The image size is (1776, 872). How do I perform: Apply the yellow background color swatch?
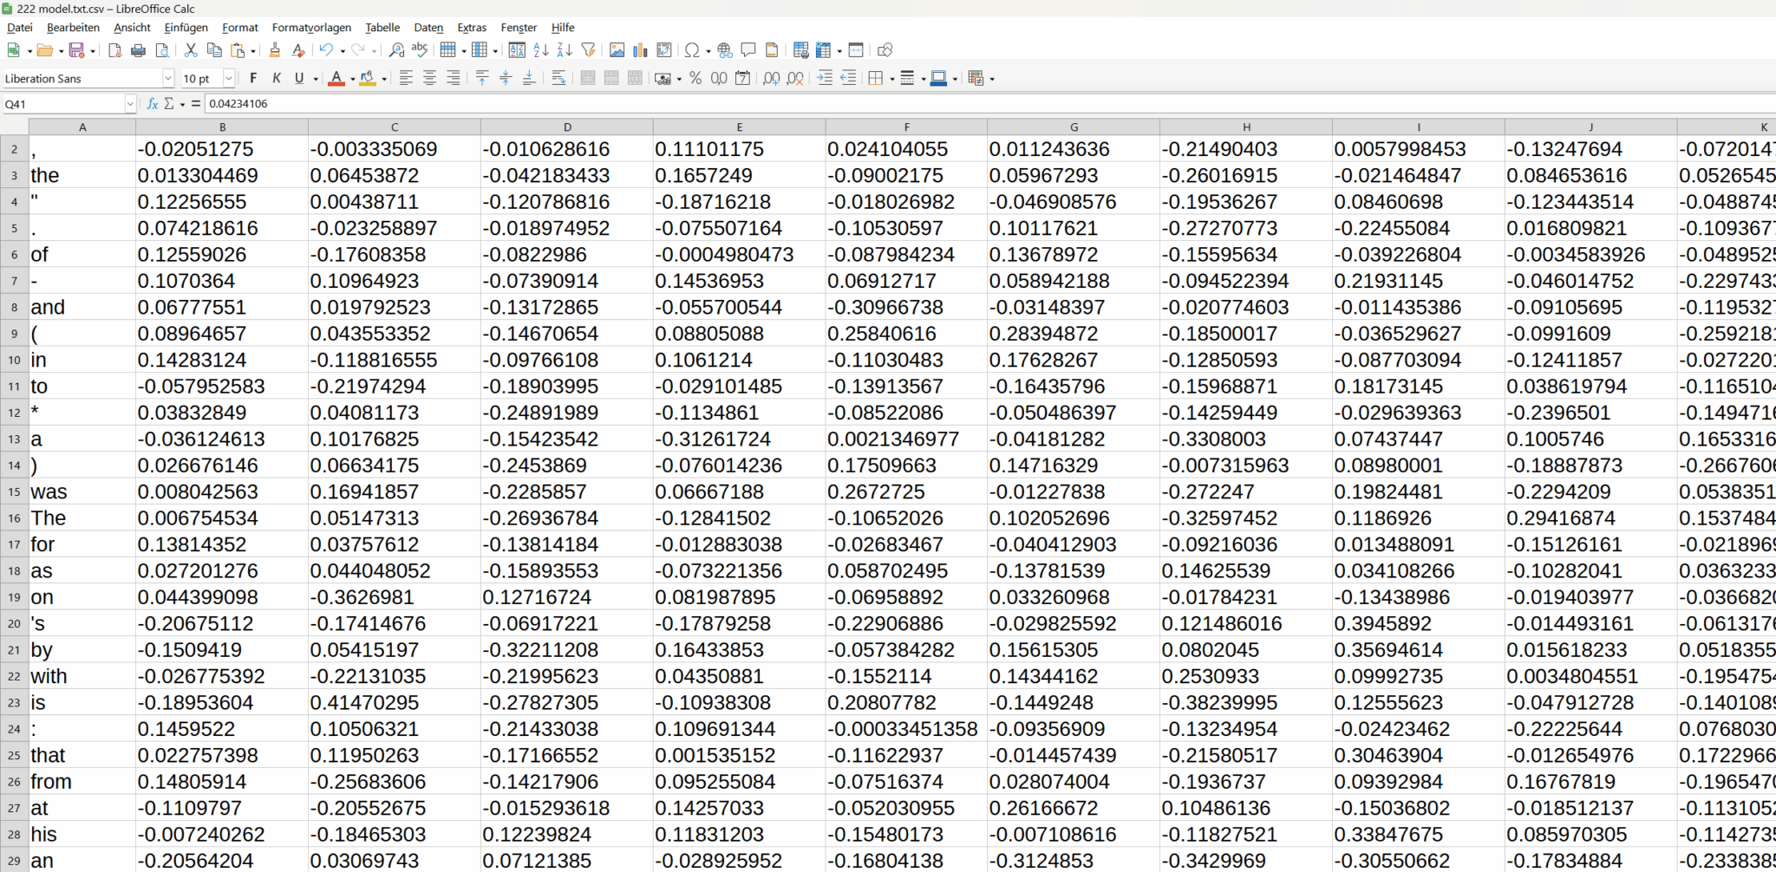(x=368, y=78)
